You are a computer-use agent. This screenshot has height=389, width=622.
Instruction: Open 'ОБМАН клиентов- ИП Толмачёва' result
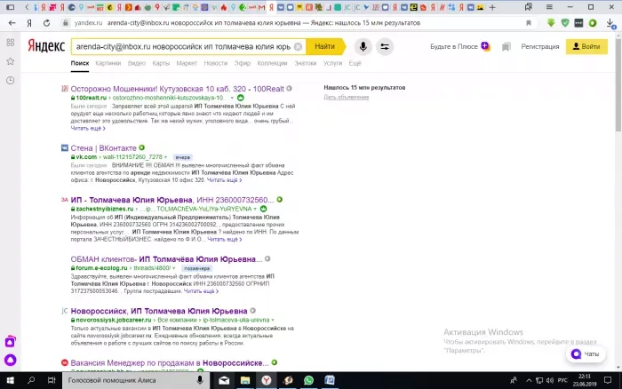pyautogui.click(x=166, y=259)
